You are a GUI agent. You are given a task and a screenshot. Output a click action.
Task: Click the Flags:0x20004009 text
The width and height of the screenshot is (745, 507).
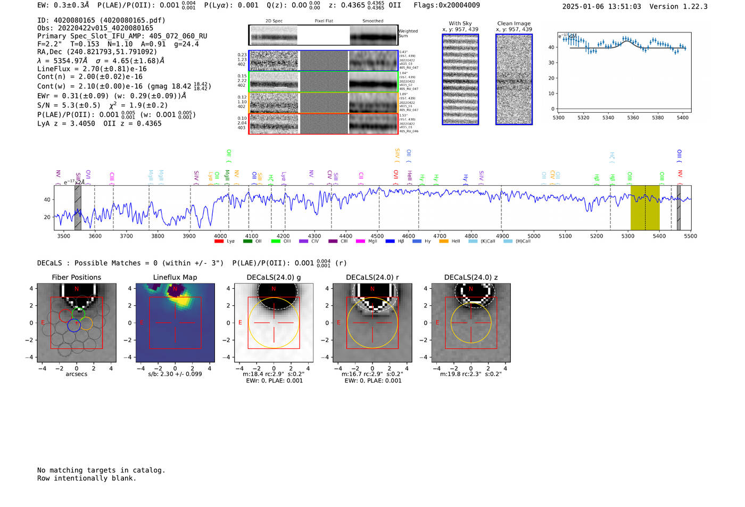pyautogui.click(x=446, y=5)
